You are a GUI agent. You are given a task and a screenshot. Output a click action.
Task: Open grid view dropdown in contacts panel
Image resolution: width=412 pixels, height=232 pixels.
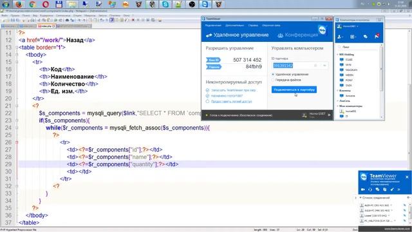[x=353, y=37]
